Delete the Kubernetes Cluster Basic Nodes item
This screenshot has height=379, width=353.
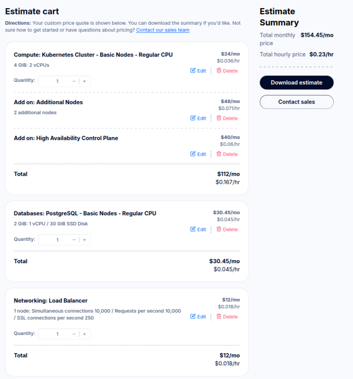coord(227,71)
